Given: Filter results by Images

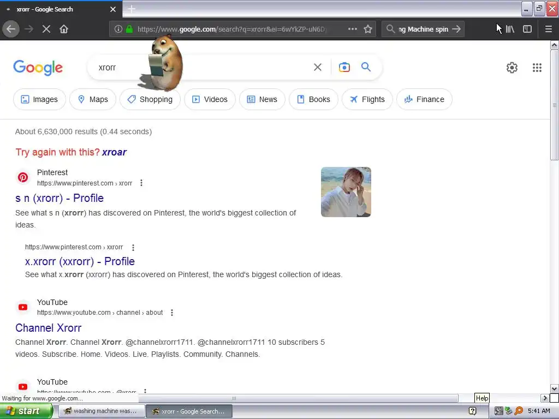Looking at the screenshot, I should coord(39,99).
